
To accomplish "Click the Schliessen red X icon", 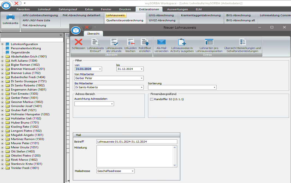I will pyautogui.click(x=79, y=42).
